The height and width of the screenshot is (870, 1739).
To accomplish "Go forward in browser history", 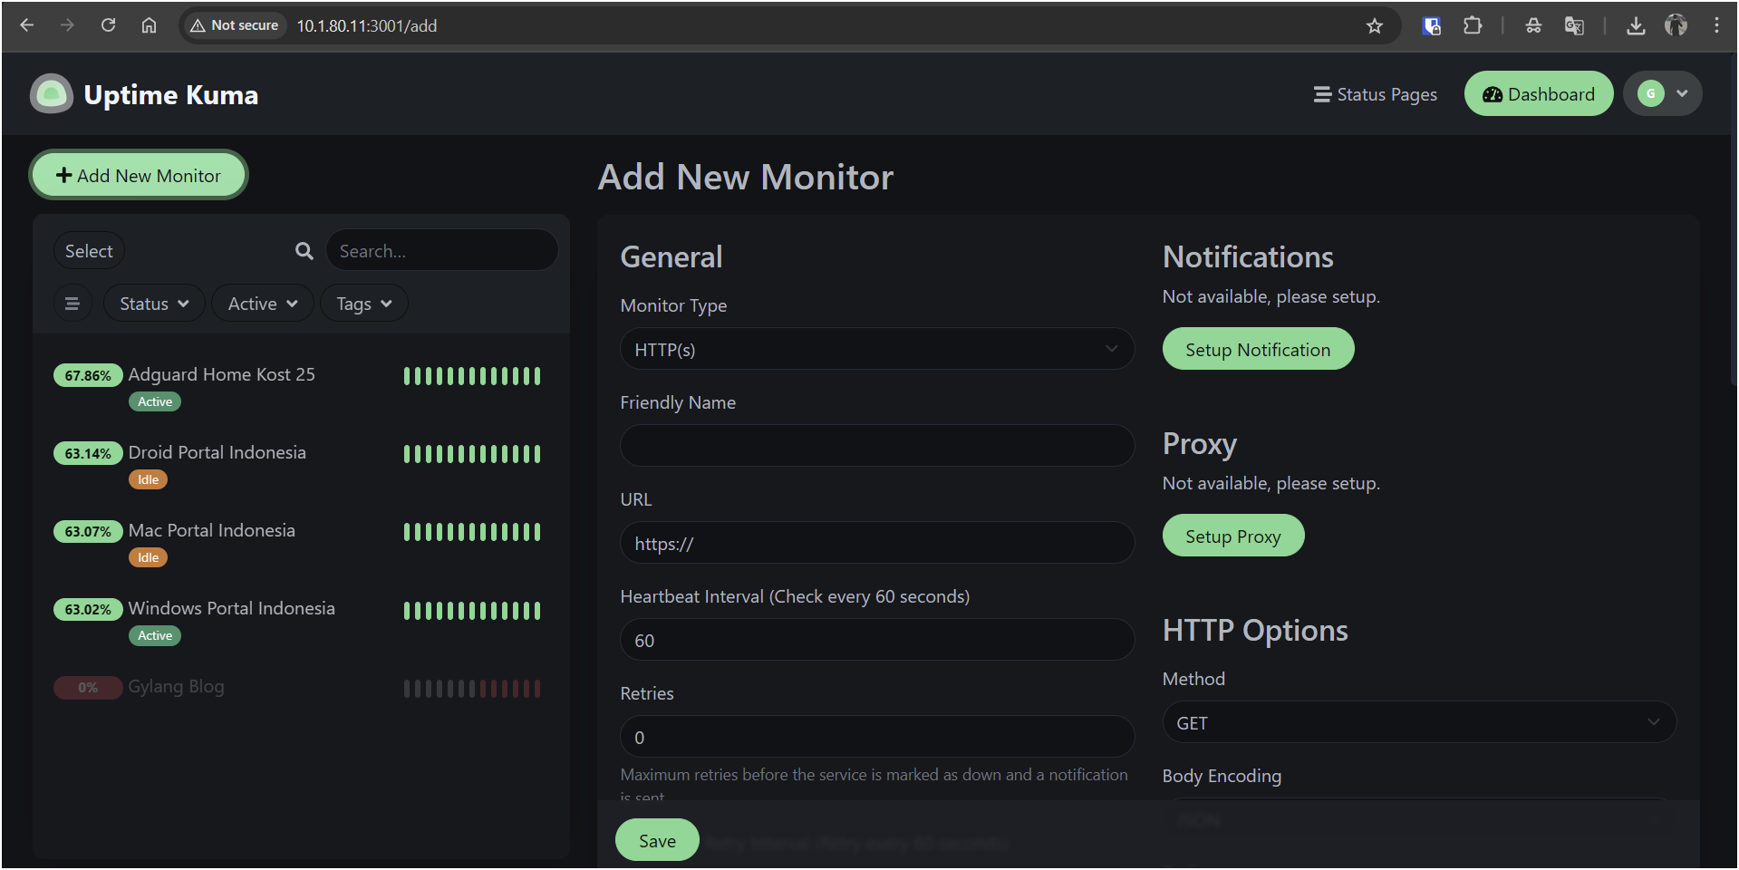I will tap(67, 25).
